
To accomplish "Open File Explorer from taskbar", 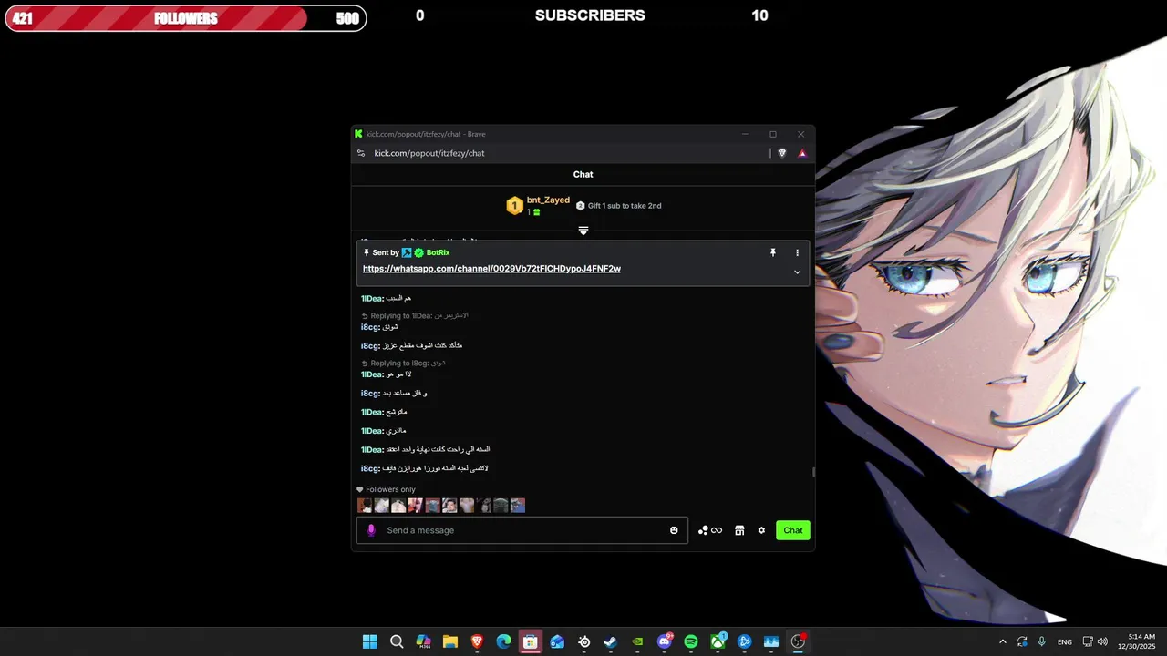I will 450,641.
